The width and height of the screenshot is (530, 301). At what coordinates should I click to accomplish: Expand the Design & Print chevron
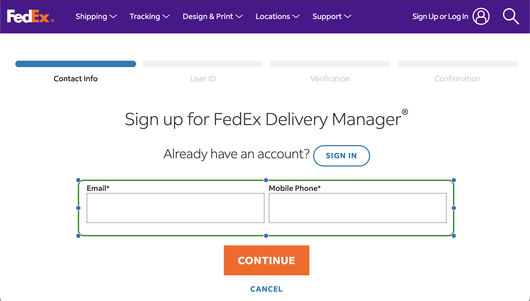tap(239, 17)
